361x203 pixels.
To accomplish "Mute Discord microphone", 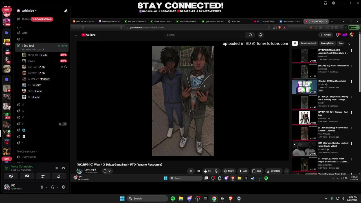I will tap(42, 187).
